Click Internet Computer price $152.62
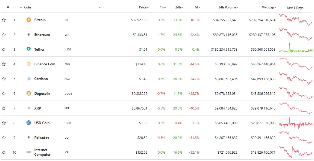Screen dimensions: 314x161 (141, 153)
